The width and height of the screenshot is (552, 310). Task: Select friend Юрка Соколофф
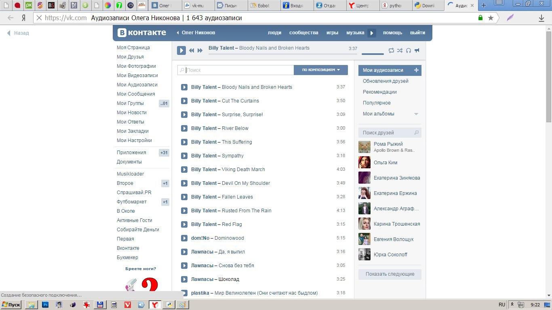(390, 254)
